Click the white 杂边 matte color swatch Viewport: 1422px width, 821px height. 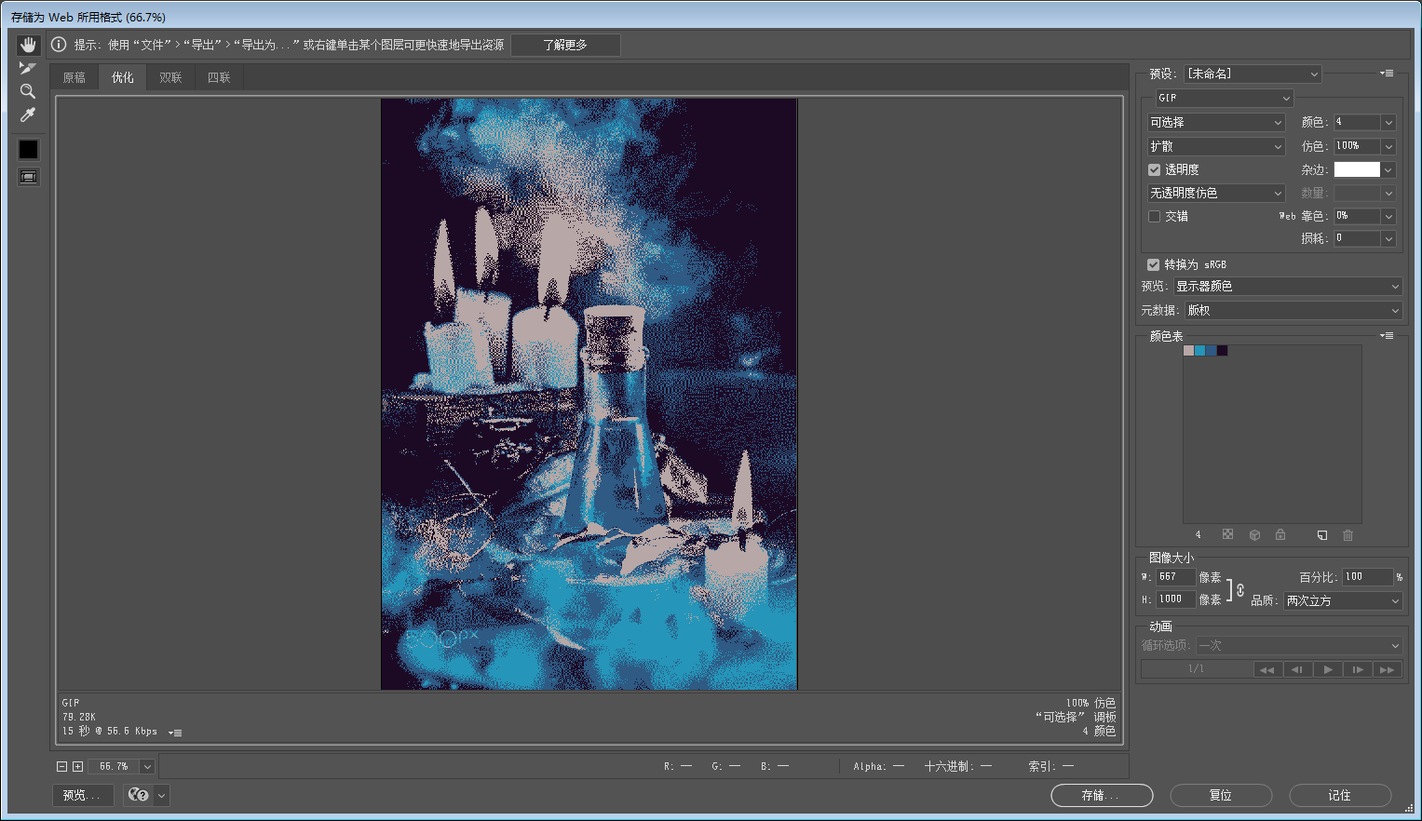[1357, 170]
